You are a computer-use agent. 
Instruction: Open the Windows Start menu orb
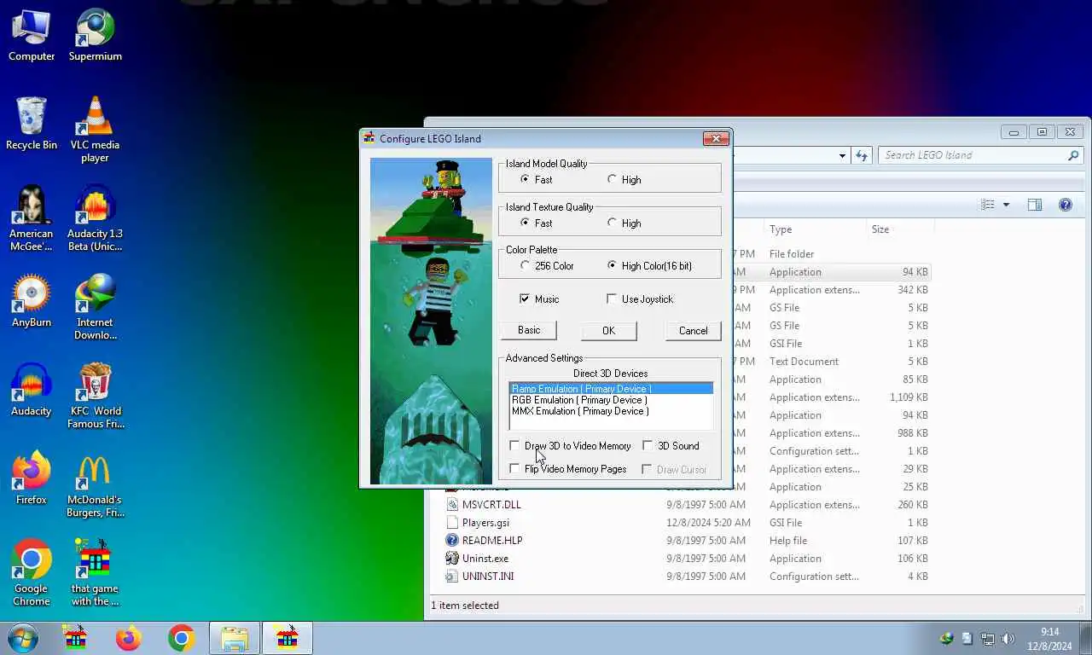coord(23,638)
